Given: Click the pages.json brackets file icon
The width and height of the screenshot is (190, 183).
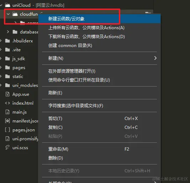Looking at the screenshot, I should click(x=7, y=130).
